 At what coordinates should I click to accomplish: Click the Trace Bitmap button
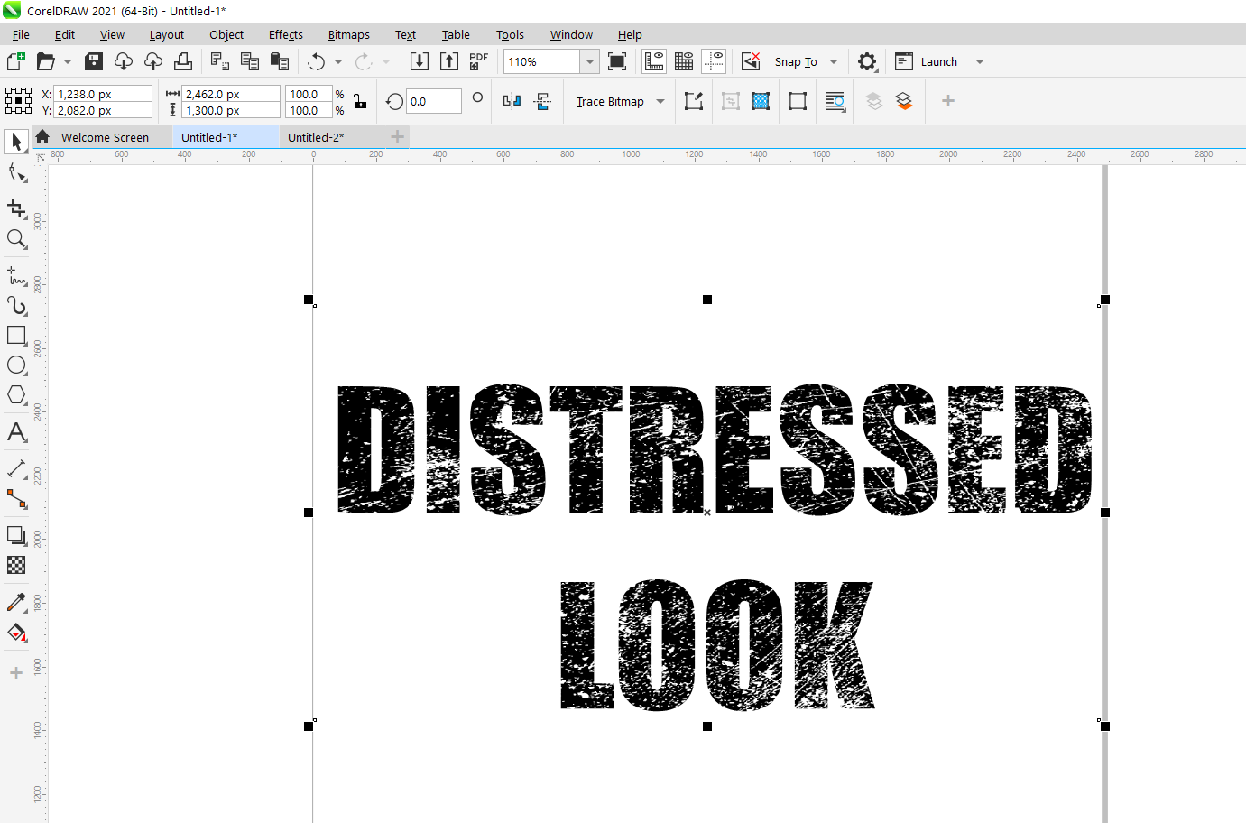610,101
